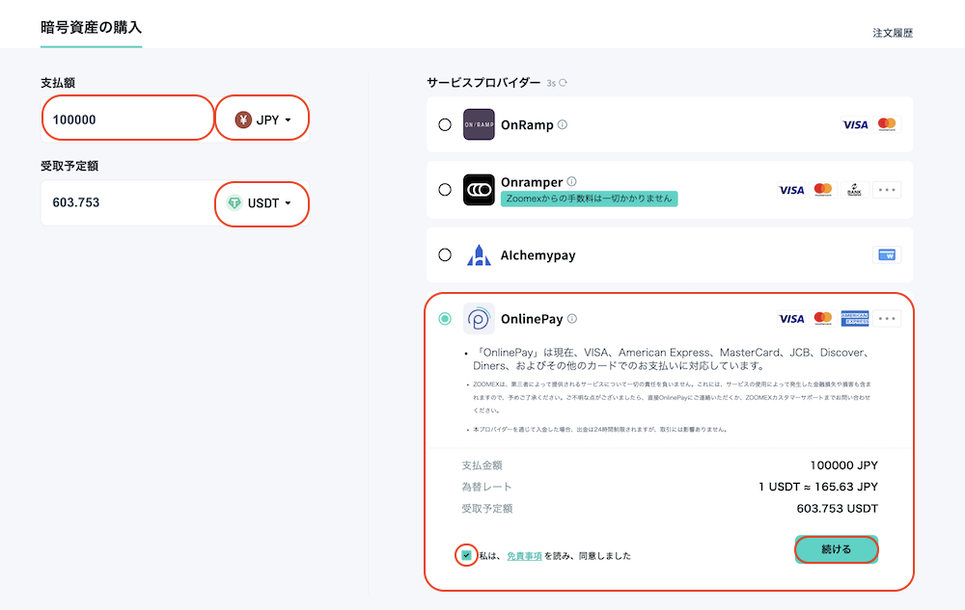Click the info icon next to OnRamp
The image size is (965, 610).
pyautogui.click(x=563, y=124)
